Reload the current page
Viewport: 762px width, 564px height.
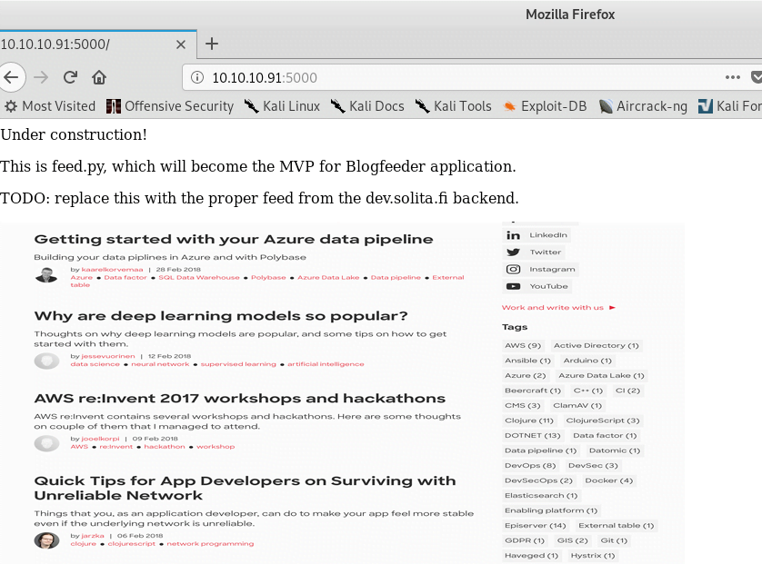click(x=70, y=77)
